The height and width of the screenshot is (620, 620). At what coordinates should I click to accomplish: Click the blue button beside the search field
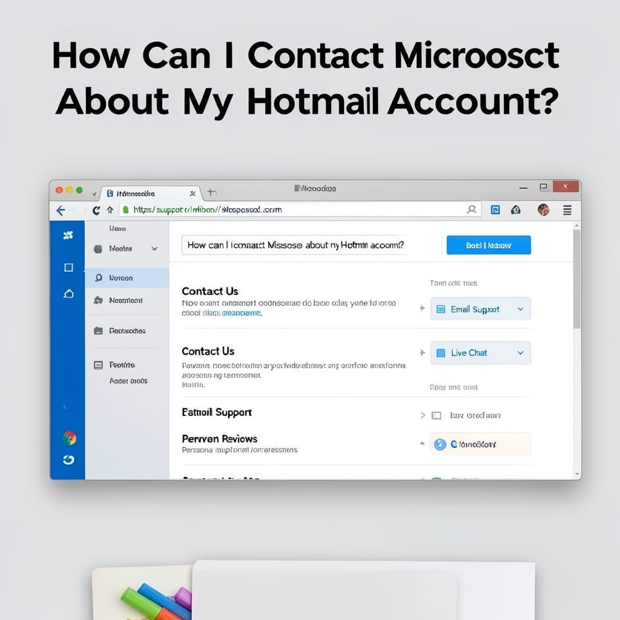pyautogui.click(x=489, y=245)
